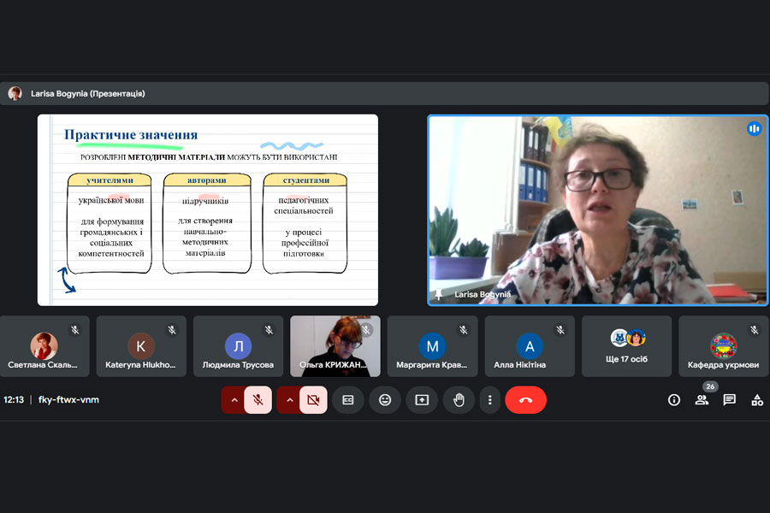Image resolution: width=770 pixels, height=513 pixels.
Task: Click the Larisa Bogynia avatar in presentation bar
Action: pyautogui.click(x=15, y=93)
